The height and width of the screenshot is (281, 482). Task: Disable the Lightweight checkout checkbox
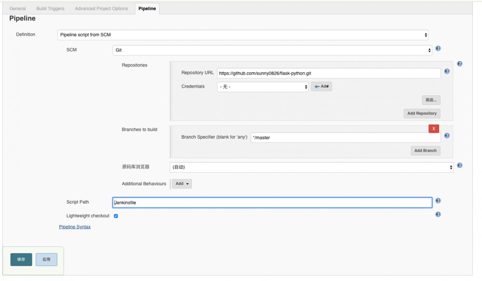coord(115,216)
